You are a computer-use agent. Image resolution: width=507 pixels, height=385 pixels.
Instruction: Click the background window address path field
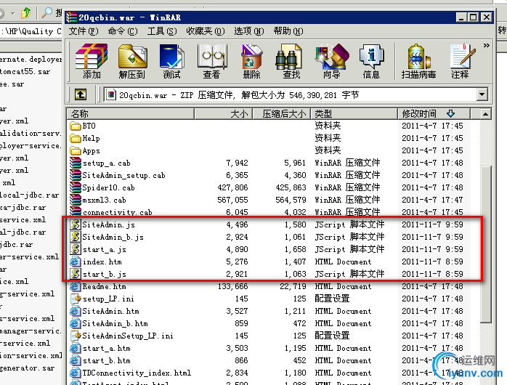click(x=31, y=31)
